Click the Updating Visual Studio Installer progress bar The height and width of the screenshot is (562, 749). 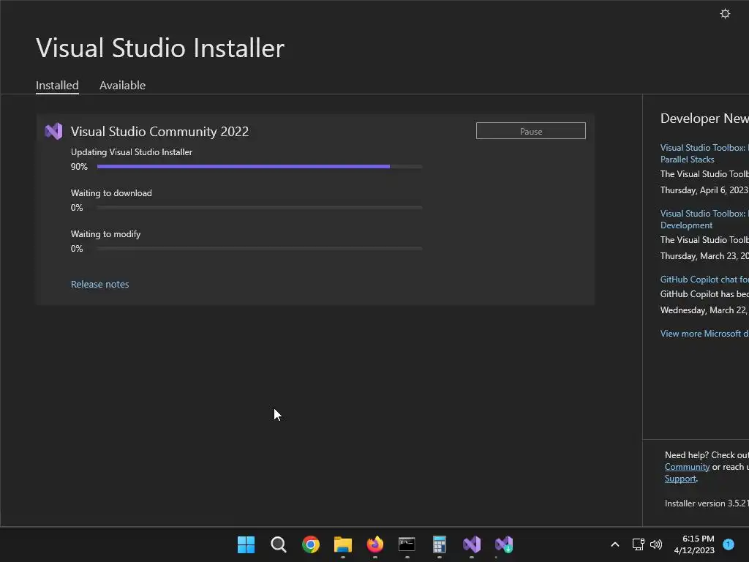pyautogui.click(x=260, y=166)
